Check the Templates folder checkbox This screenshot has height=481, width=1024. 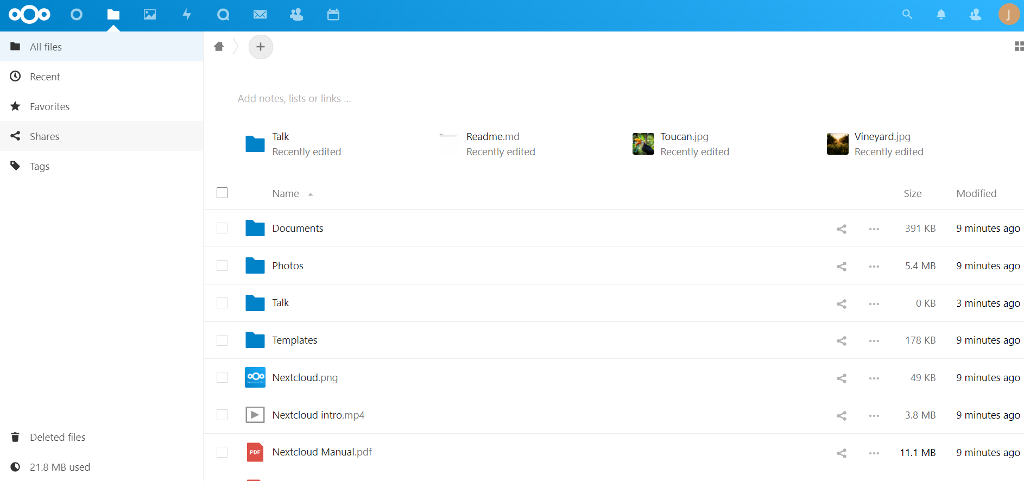pos(222,340)
